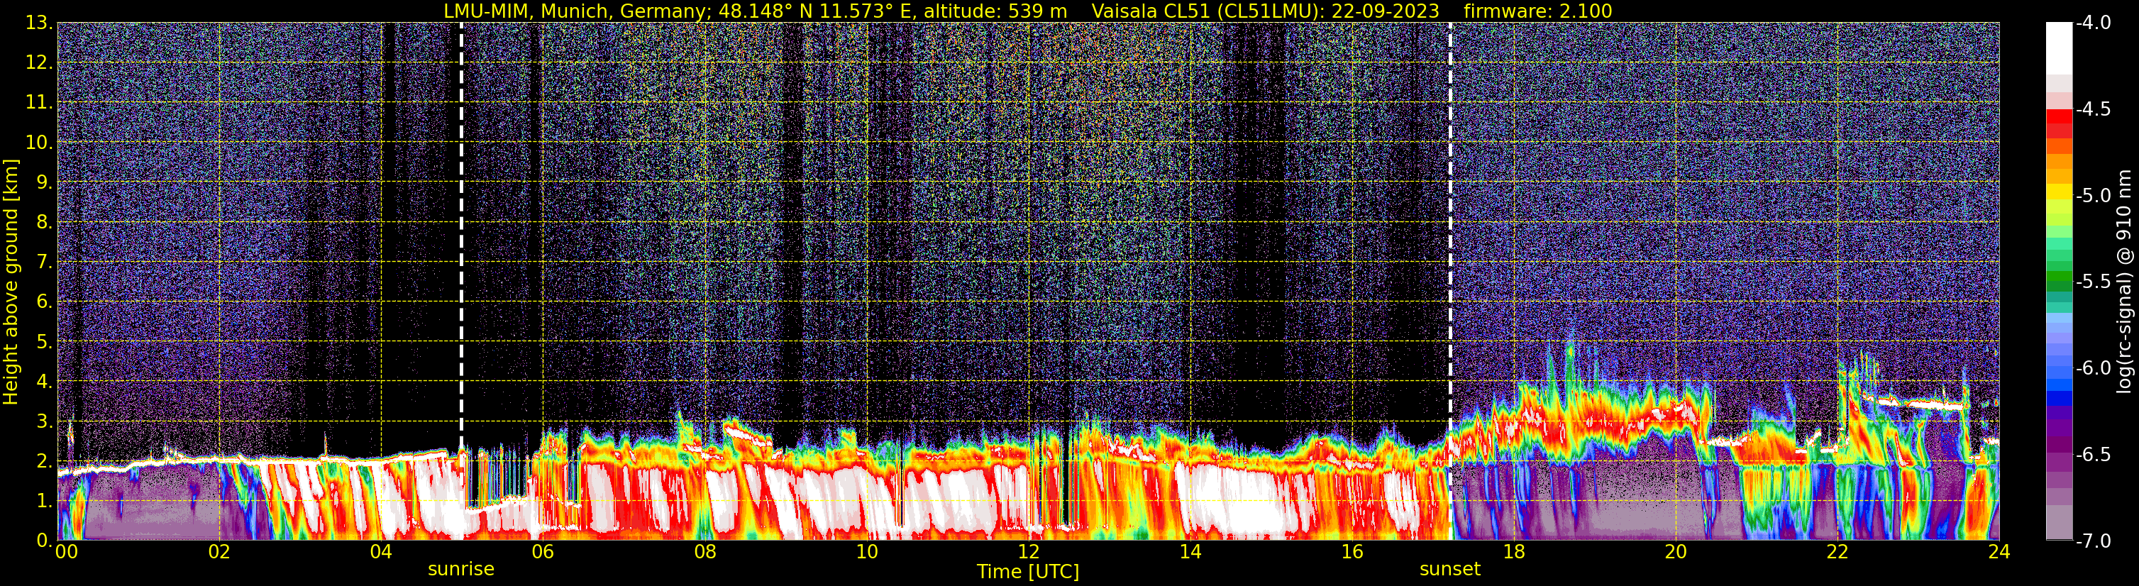Click the sunrise label below the time axis
The height and width of the screenshot is (586, 2139).
[461, 570]
